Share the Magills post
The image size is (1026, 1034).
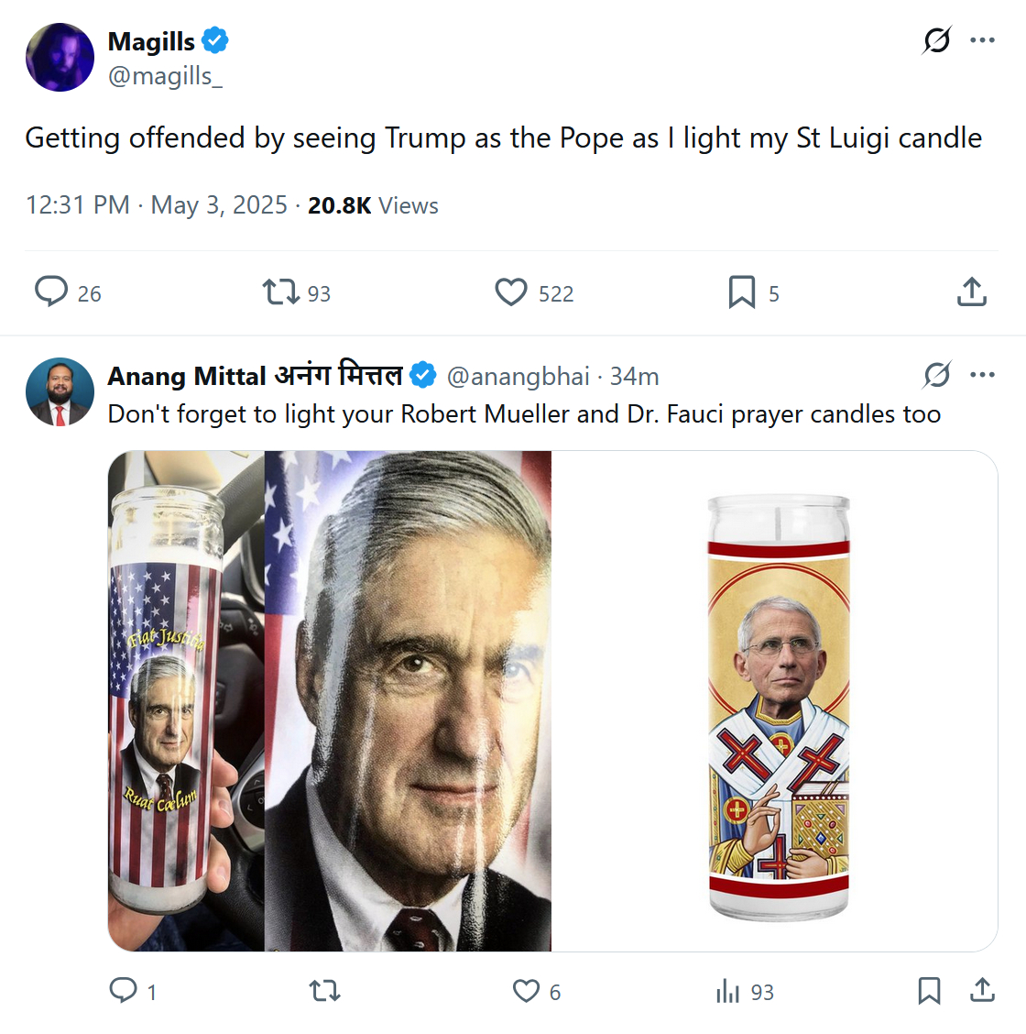click(x=971, y=292)
